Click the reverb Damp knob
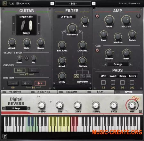 point(78,105)
